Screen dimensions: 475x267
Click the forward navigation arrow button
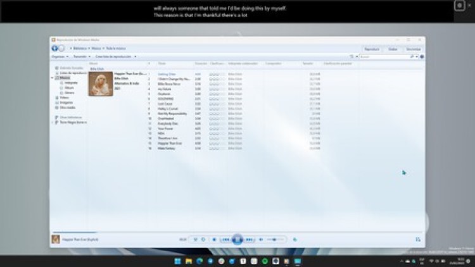coord(61,49)
